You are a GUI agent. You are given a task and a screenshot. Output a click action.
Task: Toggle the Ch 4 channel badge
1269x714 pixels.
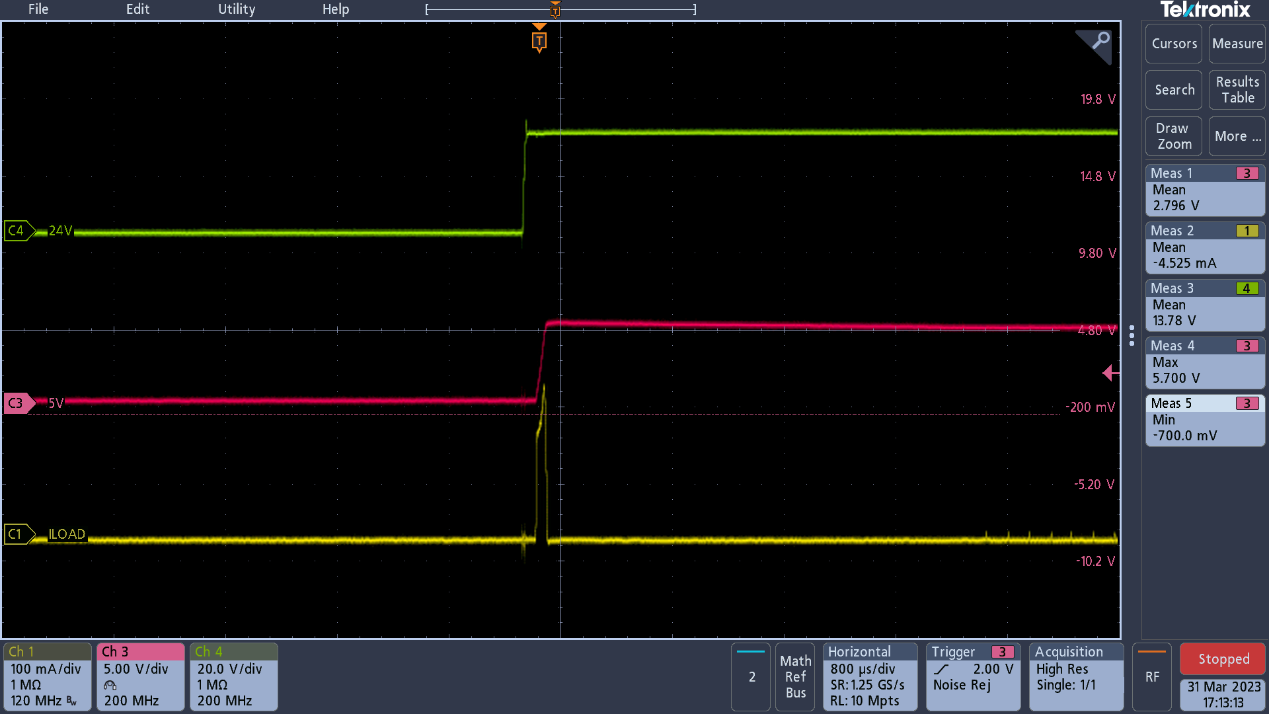click(x=233, y=676)
